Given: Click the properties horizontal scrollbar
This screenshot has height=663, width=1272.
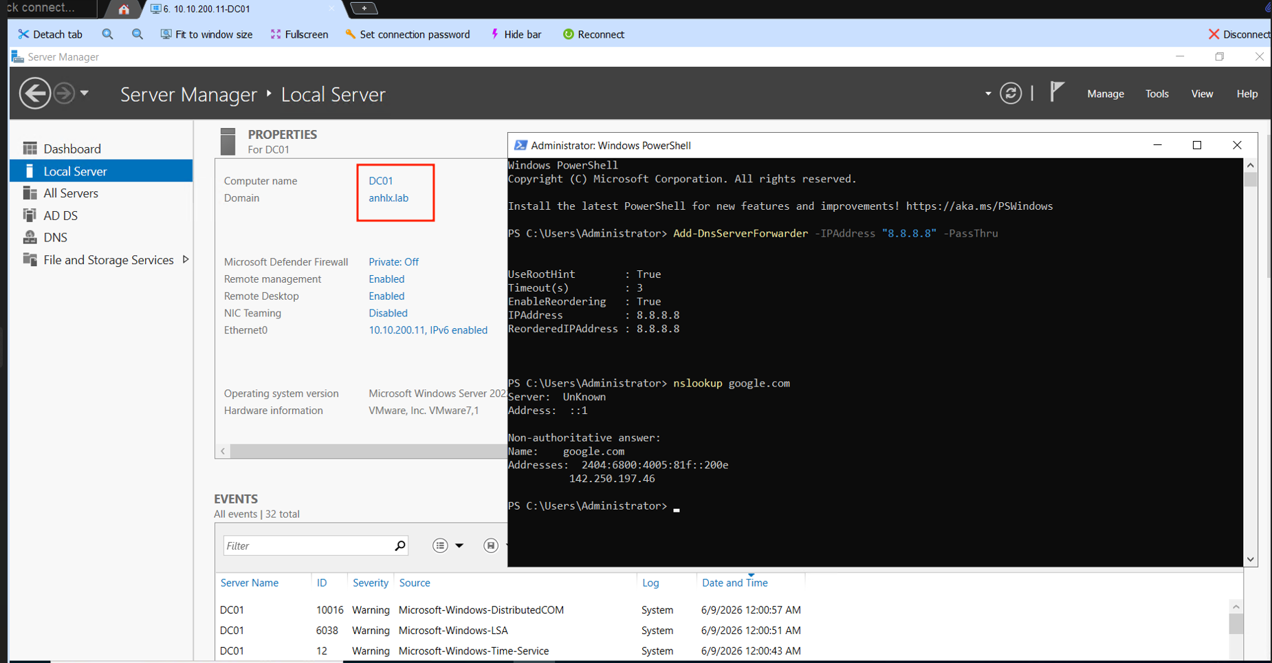Looking at the screenshot, I should coord(369,451).
